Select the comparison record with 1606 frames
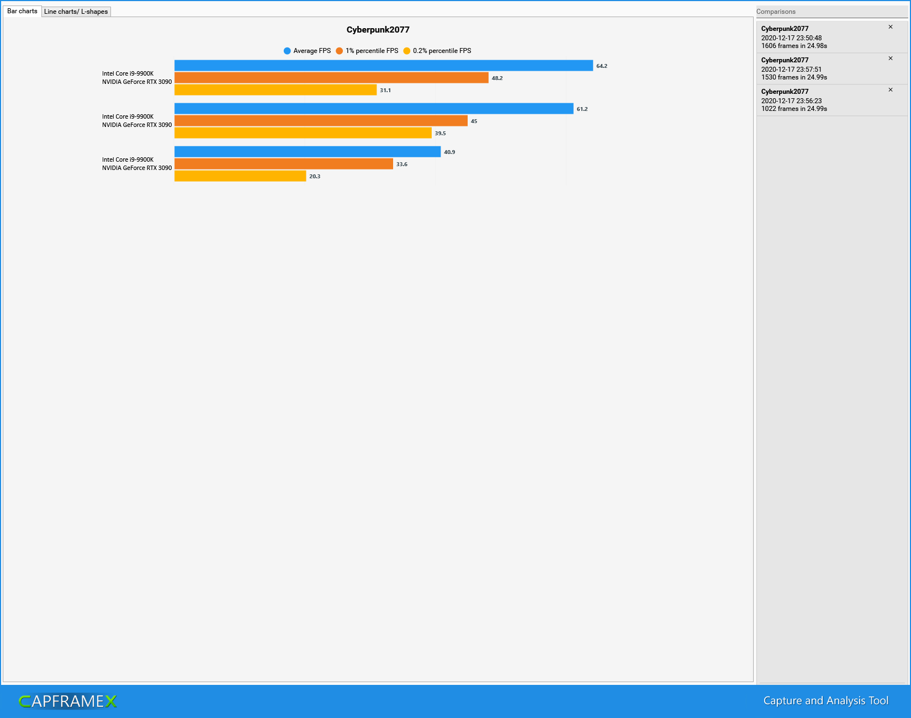The height and width of the screenshot is (718, 911). tap(832, 37)
